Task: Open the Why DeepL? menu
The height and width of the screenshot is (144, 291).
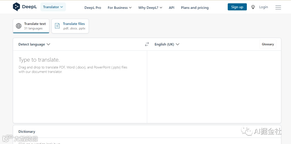Action: point(150,8)
